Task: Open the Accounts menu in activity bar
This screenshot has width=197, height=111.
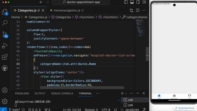Action: pyautogui.click(x=5, y=90)
